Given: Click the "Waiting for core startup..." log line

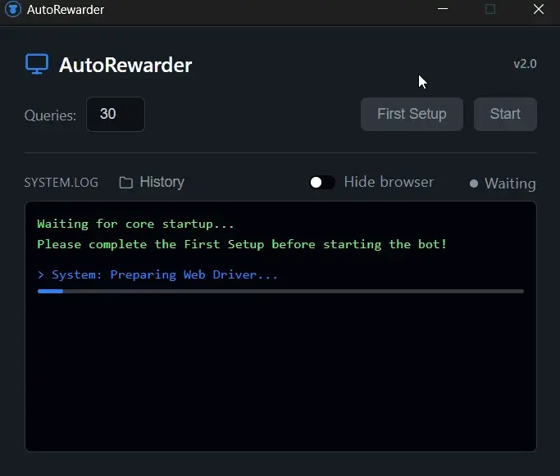Looking at the screenshot, I should click(x=135, y=224).
